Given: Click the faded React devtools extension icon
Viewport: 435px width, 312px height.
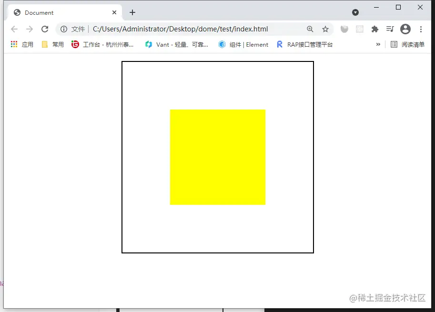Looking at the screenshot, I should 360,29.
